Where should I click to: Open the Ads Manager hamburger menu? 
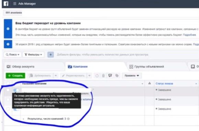tap(15, 4)
